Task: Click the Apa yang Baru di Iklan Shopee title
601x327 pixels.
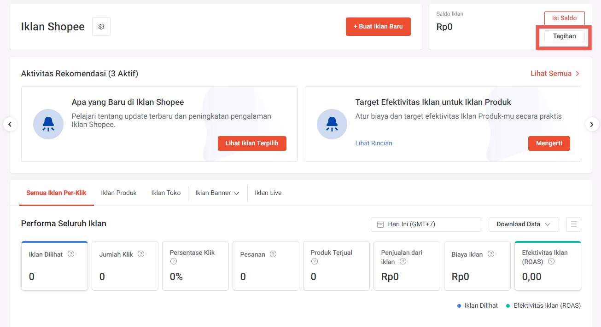Action: 128,102
